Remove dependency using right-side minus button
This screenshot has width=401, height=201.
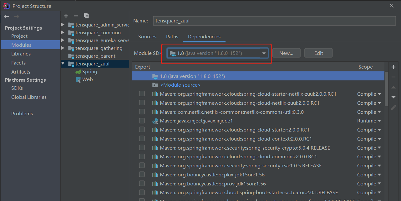(x=393, y=77)
